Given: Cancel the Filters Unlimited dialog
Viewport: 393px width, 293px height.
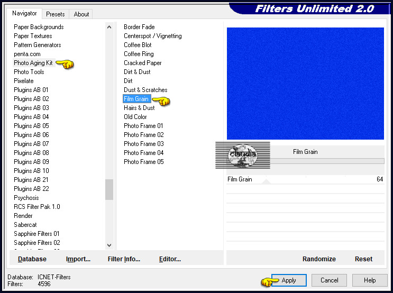Looking at the screenshot, I should [330, 280].
